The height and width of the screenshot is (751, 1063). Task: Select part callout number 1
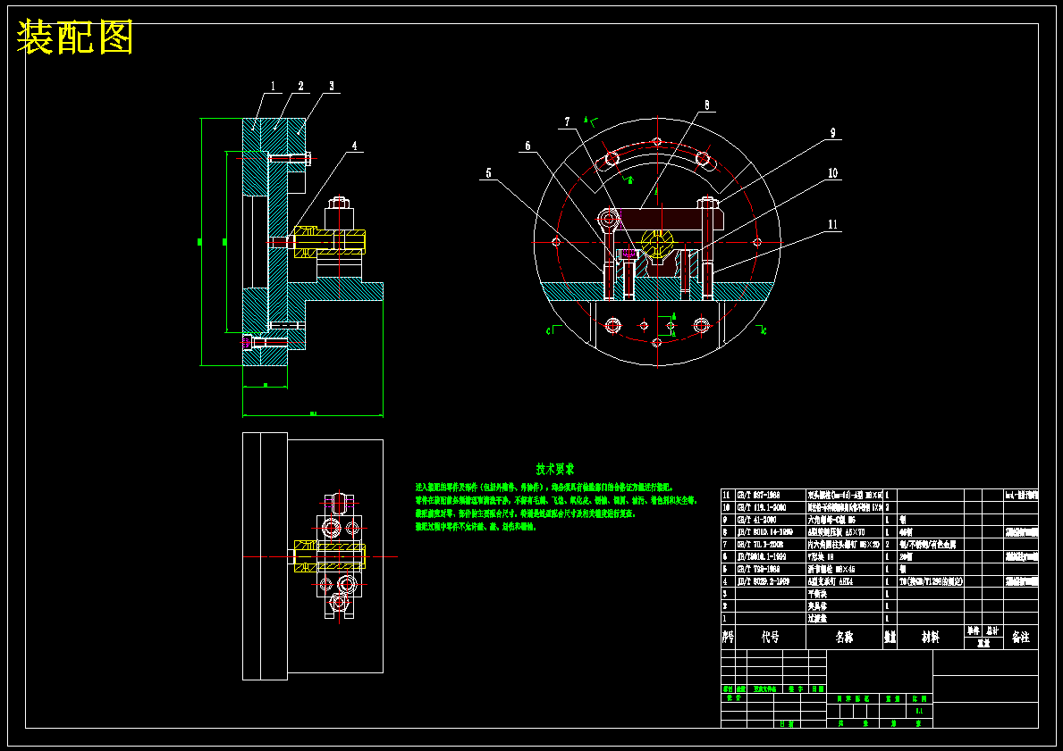click(x=274, y=86)
